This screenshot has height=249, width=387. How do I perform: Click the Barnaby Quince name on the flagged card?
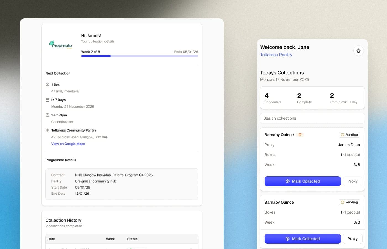pos(279,135)
